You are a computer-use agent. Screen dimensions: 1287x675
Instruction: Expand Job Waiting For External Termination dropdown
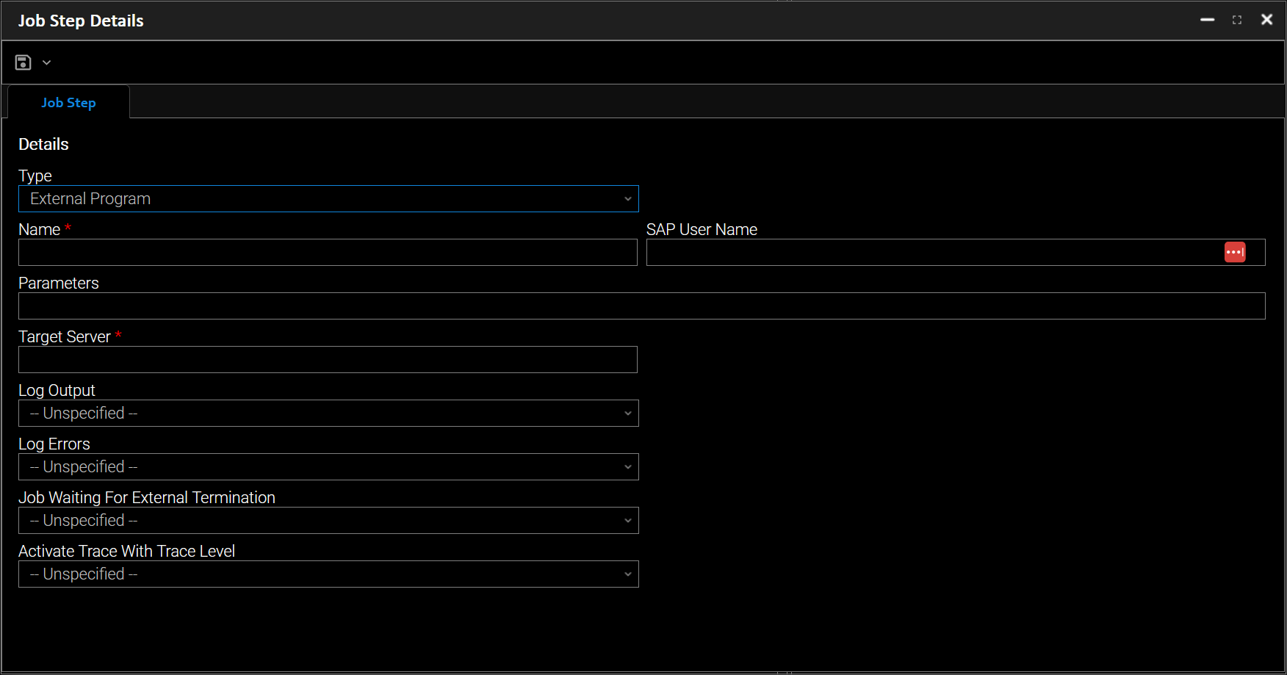coord(328,521)
